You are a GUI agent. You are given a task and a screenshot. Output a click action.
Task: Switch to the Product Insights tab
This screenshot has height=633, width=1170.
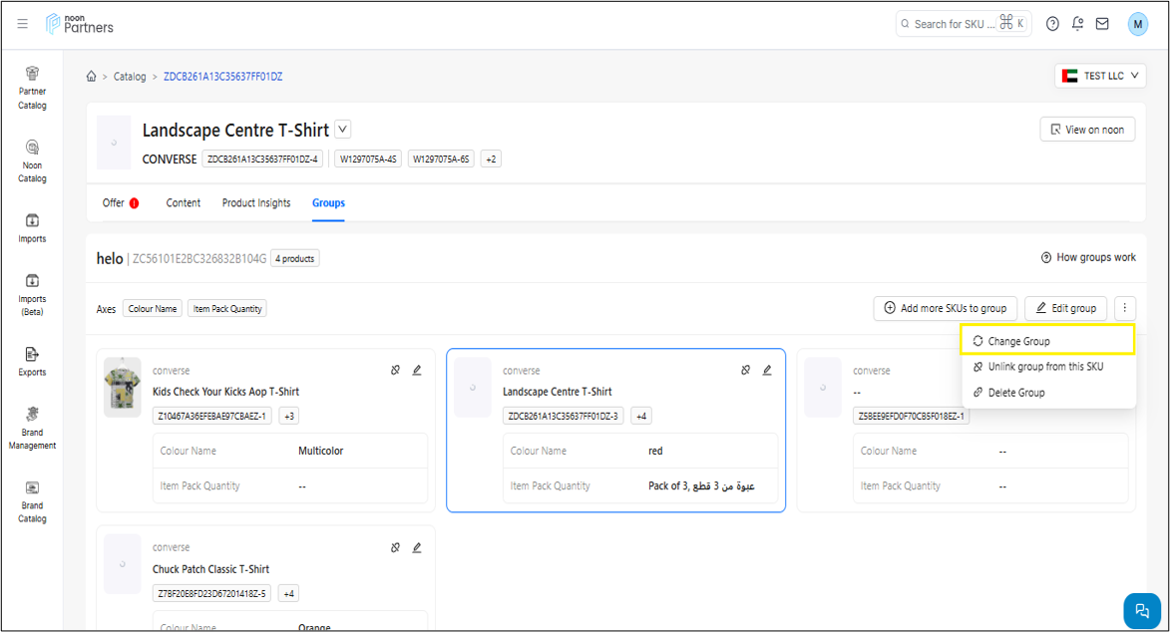(x=256, y=203)
